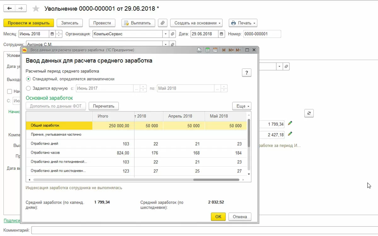This screenshot has height=236, width=378.
Task: Click the Перечитать button
Action: (x=104, y=106)
